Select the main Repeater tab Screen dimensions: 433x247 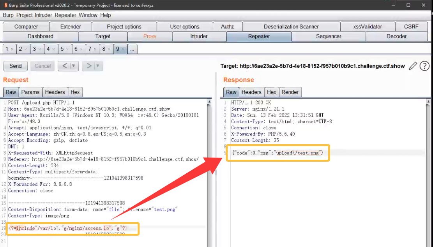coord(259,36)
